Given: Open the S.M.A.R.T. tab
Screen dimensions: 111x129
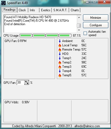Looking at the screenshot, I should tap(60, 10).
